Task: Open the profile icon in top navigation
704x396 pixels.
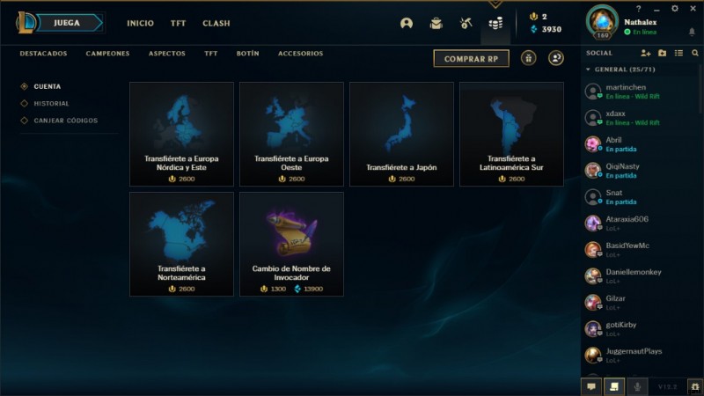Action: [407, 24]
